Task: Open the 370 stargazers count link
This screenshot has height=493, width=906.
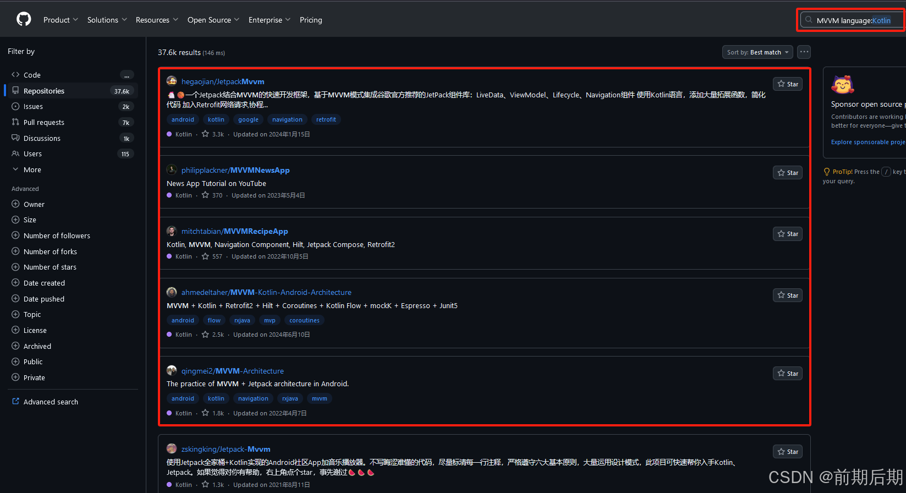Action: pyautogui.click(x=212, y=195)
